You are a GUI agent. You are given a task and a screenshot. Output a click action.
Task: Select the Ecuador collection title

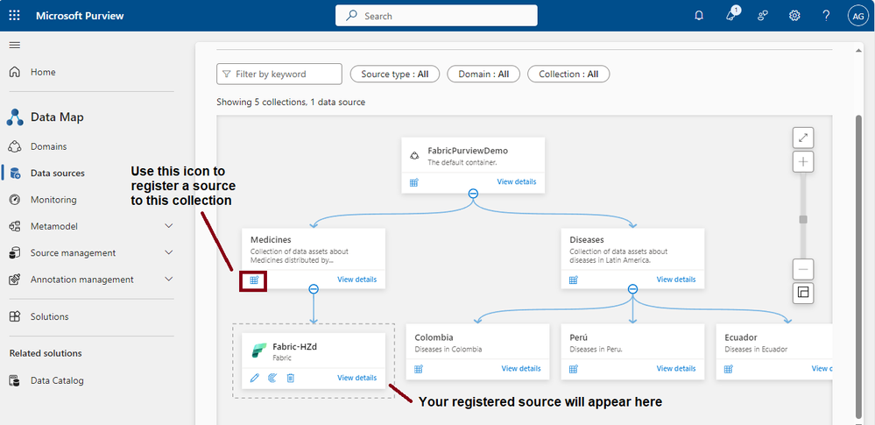pos(740,338)
